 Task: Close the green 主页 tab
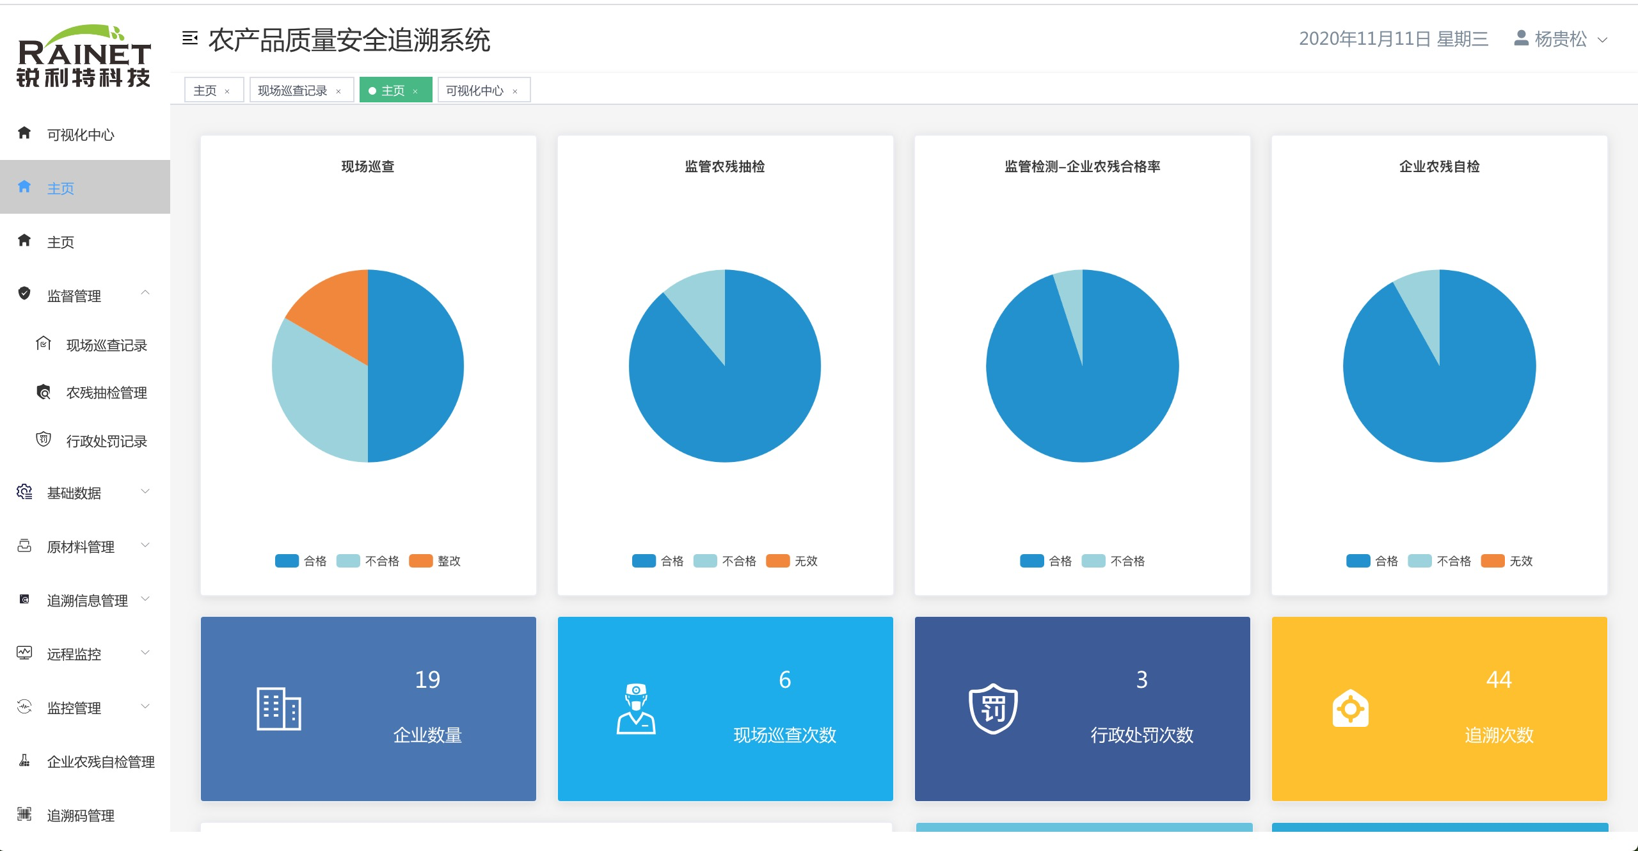(x=415, y=91)
